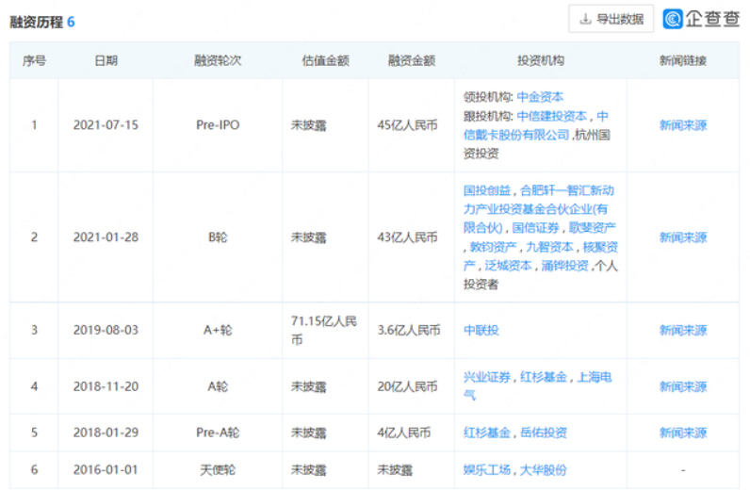The width and height of the screenshot is (750, 490).
Task: Click the 融资金额 column header
Action: [411, 60]
